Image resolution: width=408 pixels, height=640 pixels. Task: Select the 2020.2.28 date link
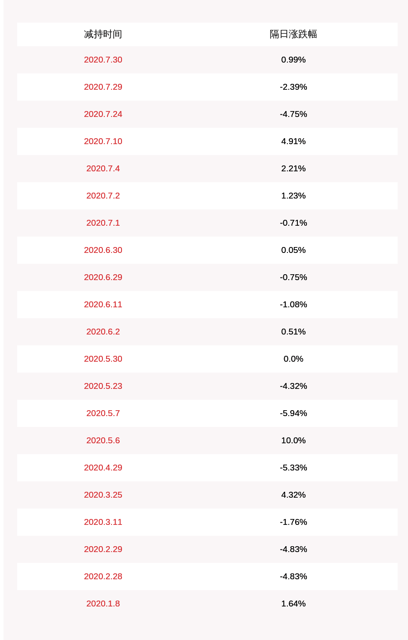click(x=103, y=577)
